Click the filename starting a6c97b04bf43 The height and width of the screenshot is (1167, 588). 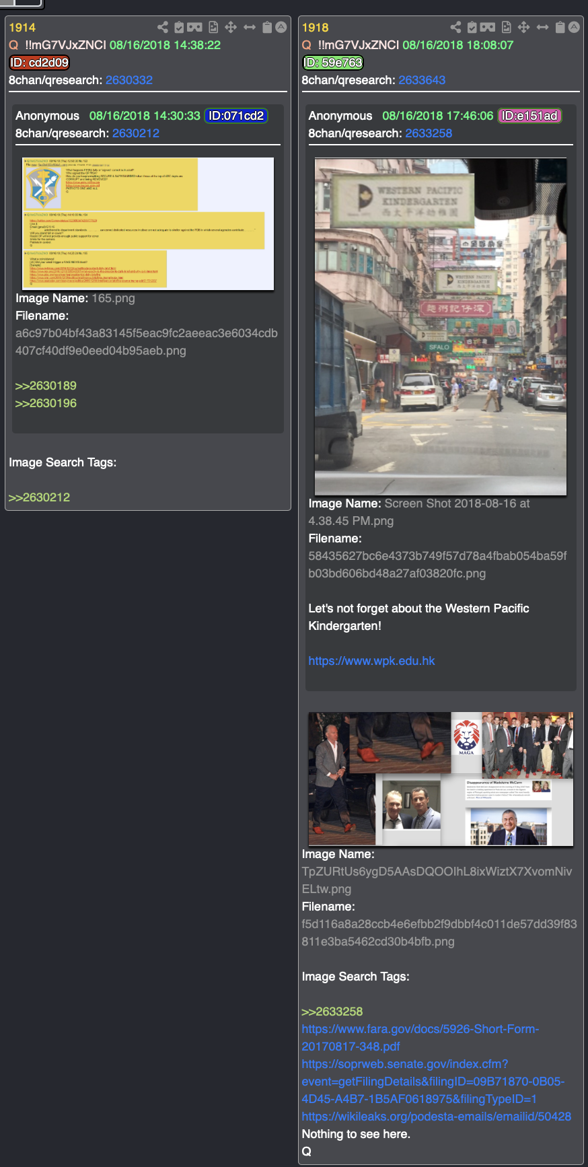click(147, 342)
